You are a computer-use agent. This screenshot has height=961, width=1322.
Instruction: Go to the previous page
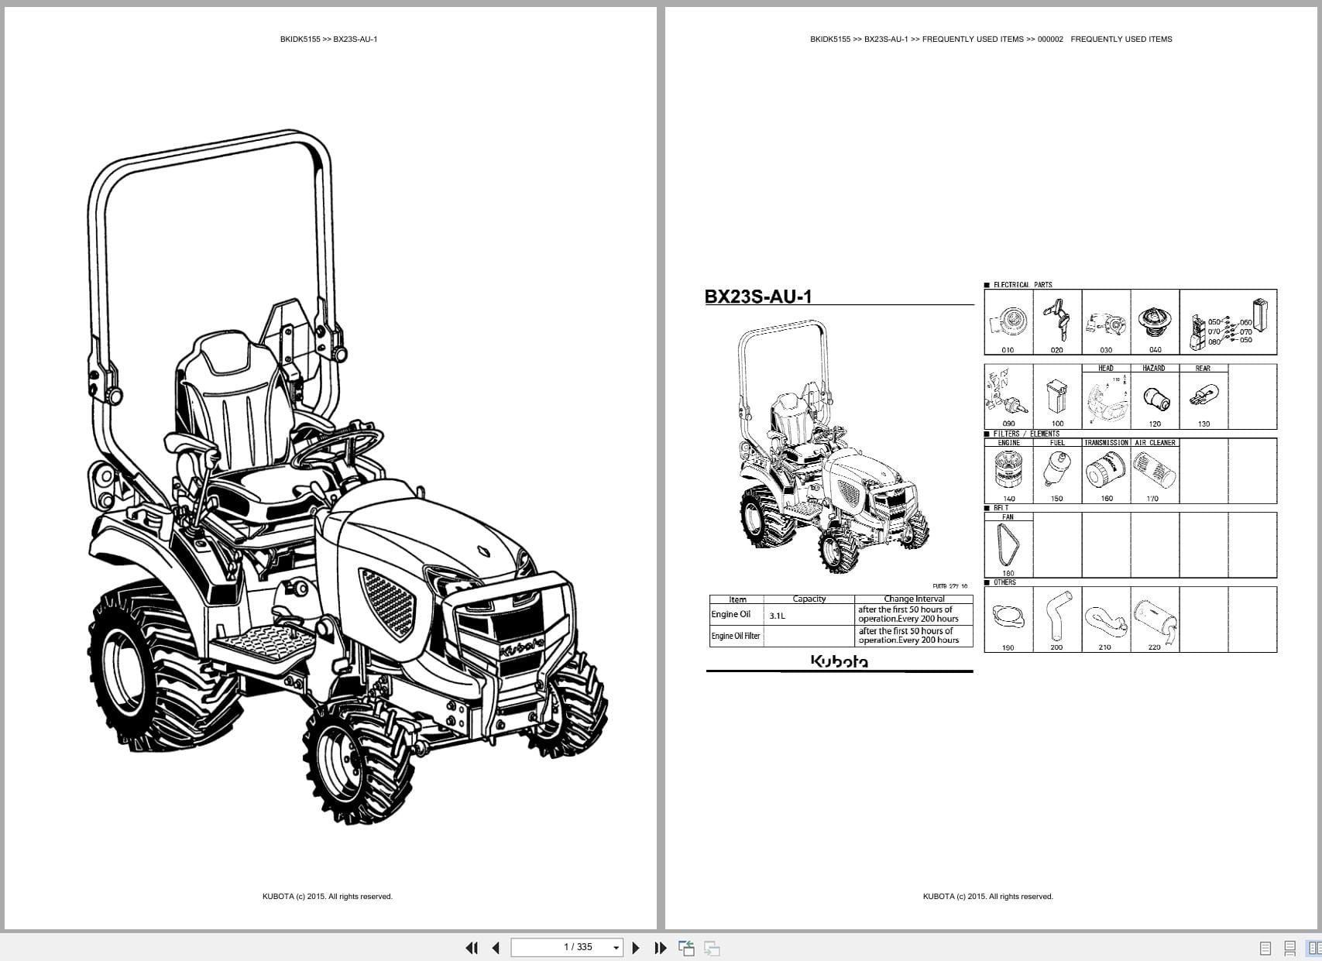tap(496, 948)
